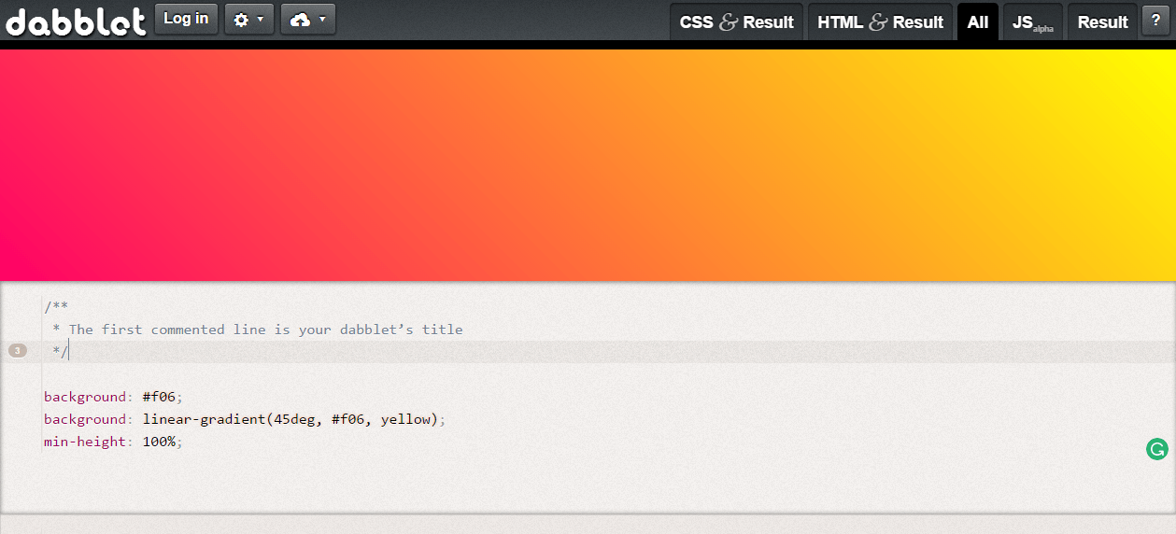The image size is (1176, 534).
Task: Expand the cloud save menu
Action: pyautogui.click(x=307, y=20)
